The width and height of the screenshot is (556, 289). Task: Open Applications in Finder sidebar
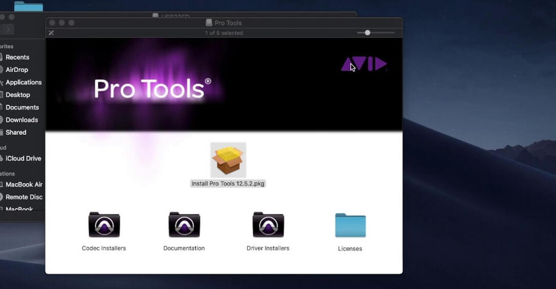click(x=23, y=82)
